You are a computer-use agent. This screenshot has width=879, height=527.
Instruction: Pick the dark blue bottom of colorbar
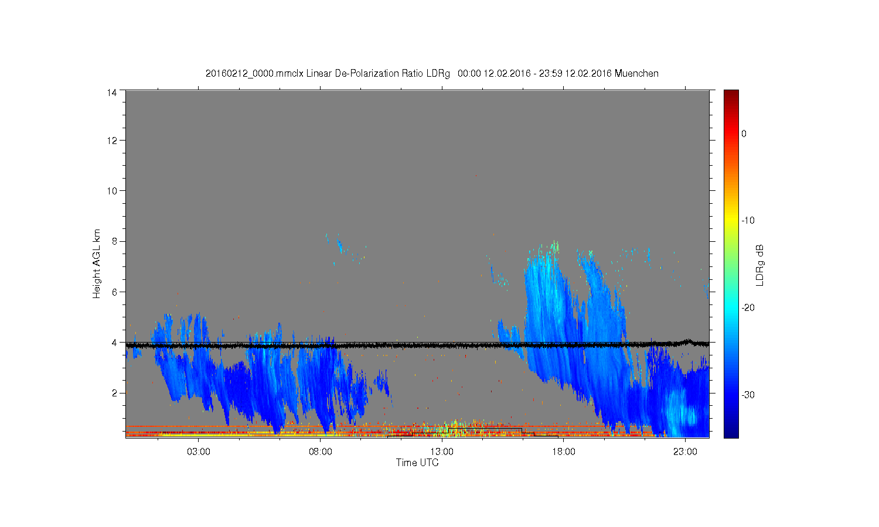731,430
